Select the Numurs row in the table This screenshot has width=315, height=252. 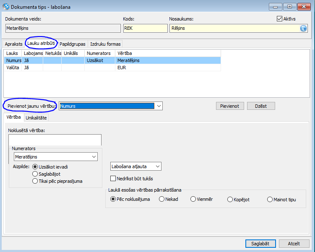point(112,60)
